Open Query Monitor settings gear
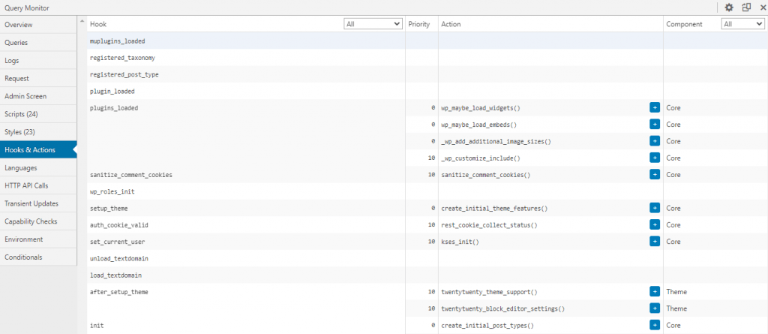This screenshot has width=768, height=334. pyautogui.click(x=729, y=8)
